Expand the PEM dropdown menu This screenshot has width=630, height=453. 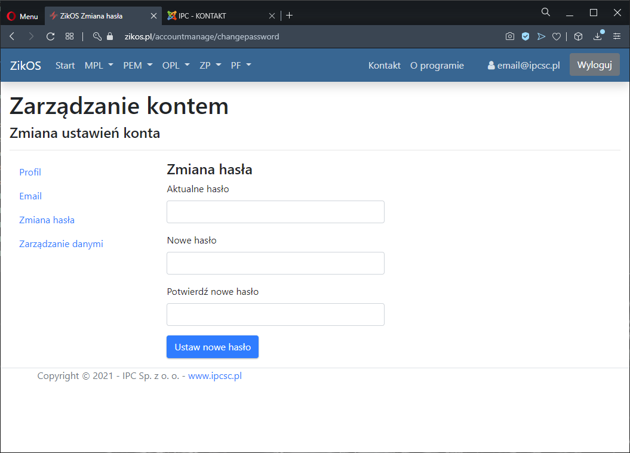coord(138,66)
